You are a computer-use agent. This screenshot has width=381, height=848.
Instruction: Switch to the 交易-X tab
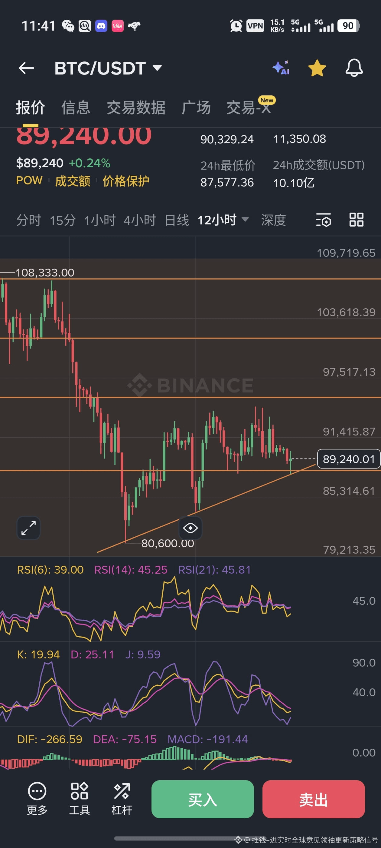(x=249, y=108)
